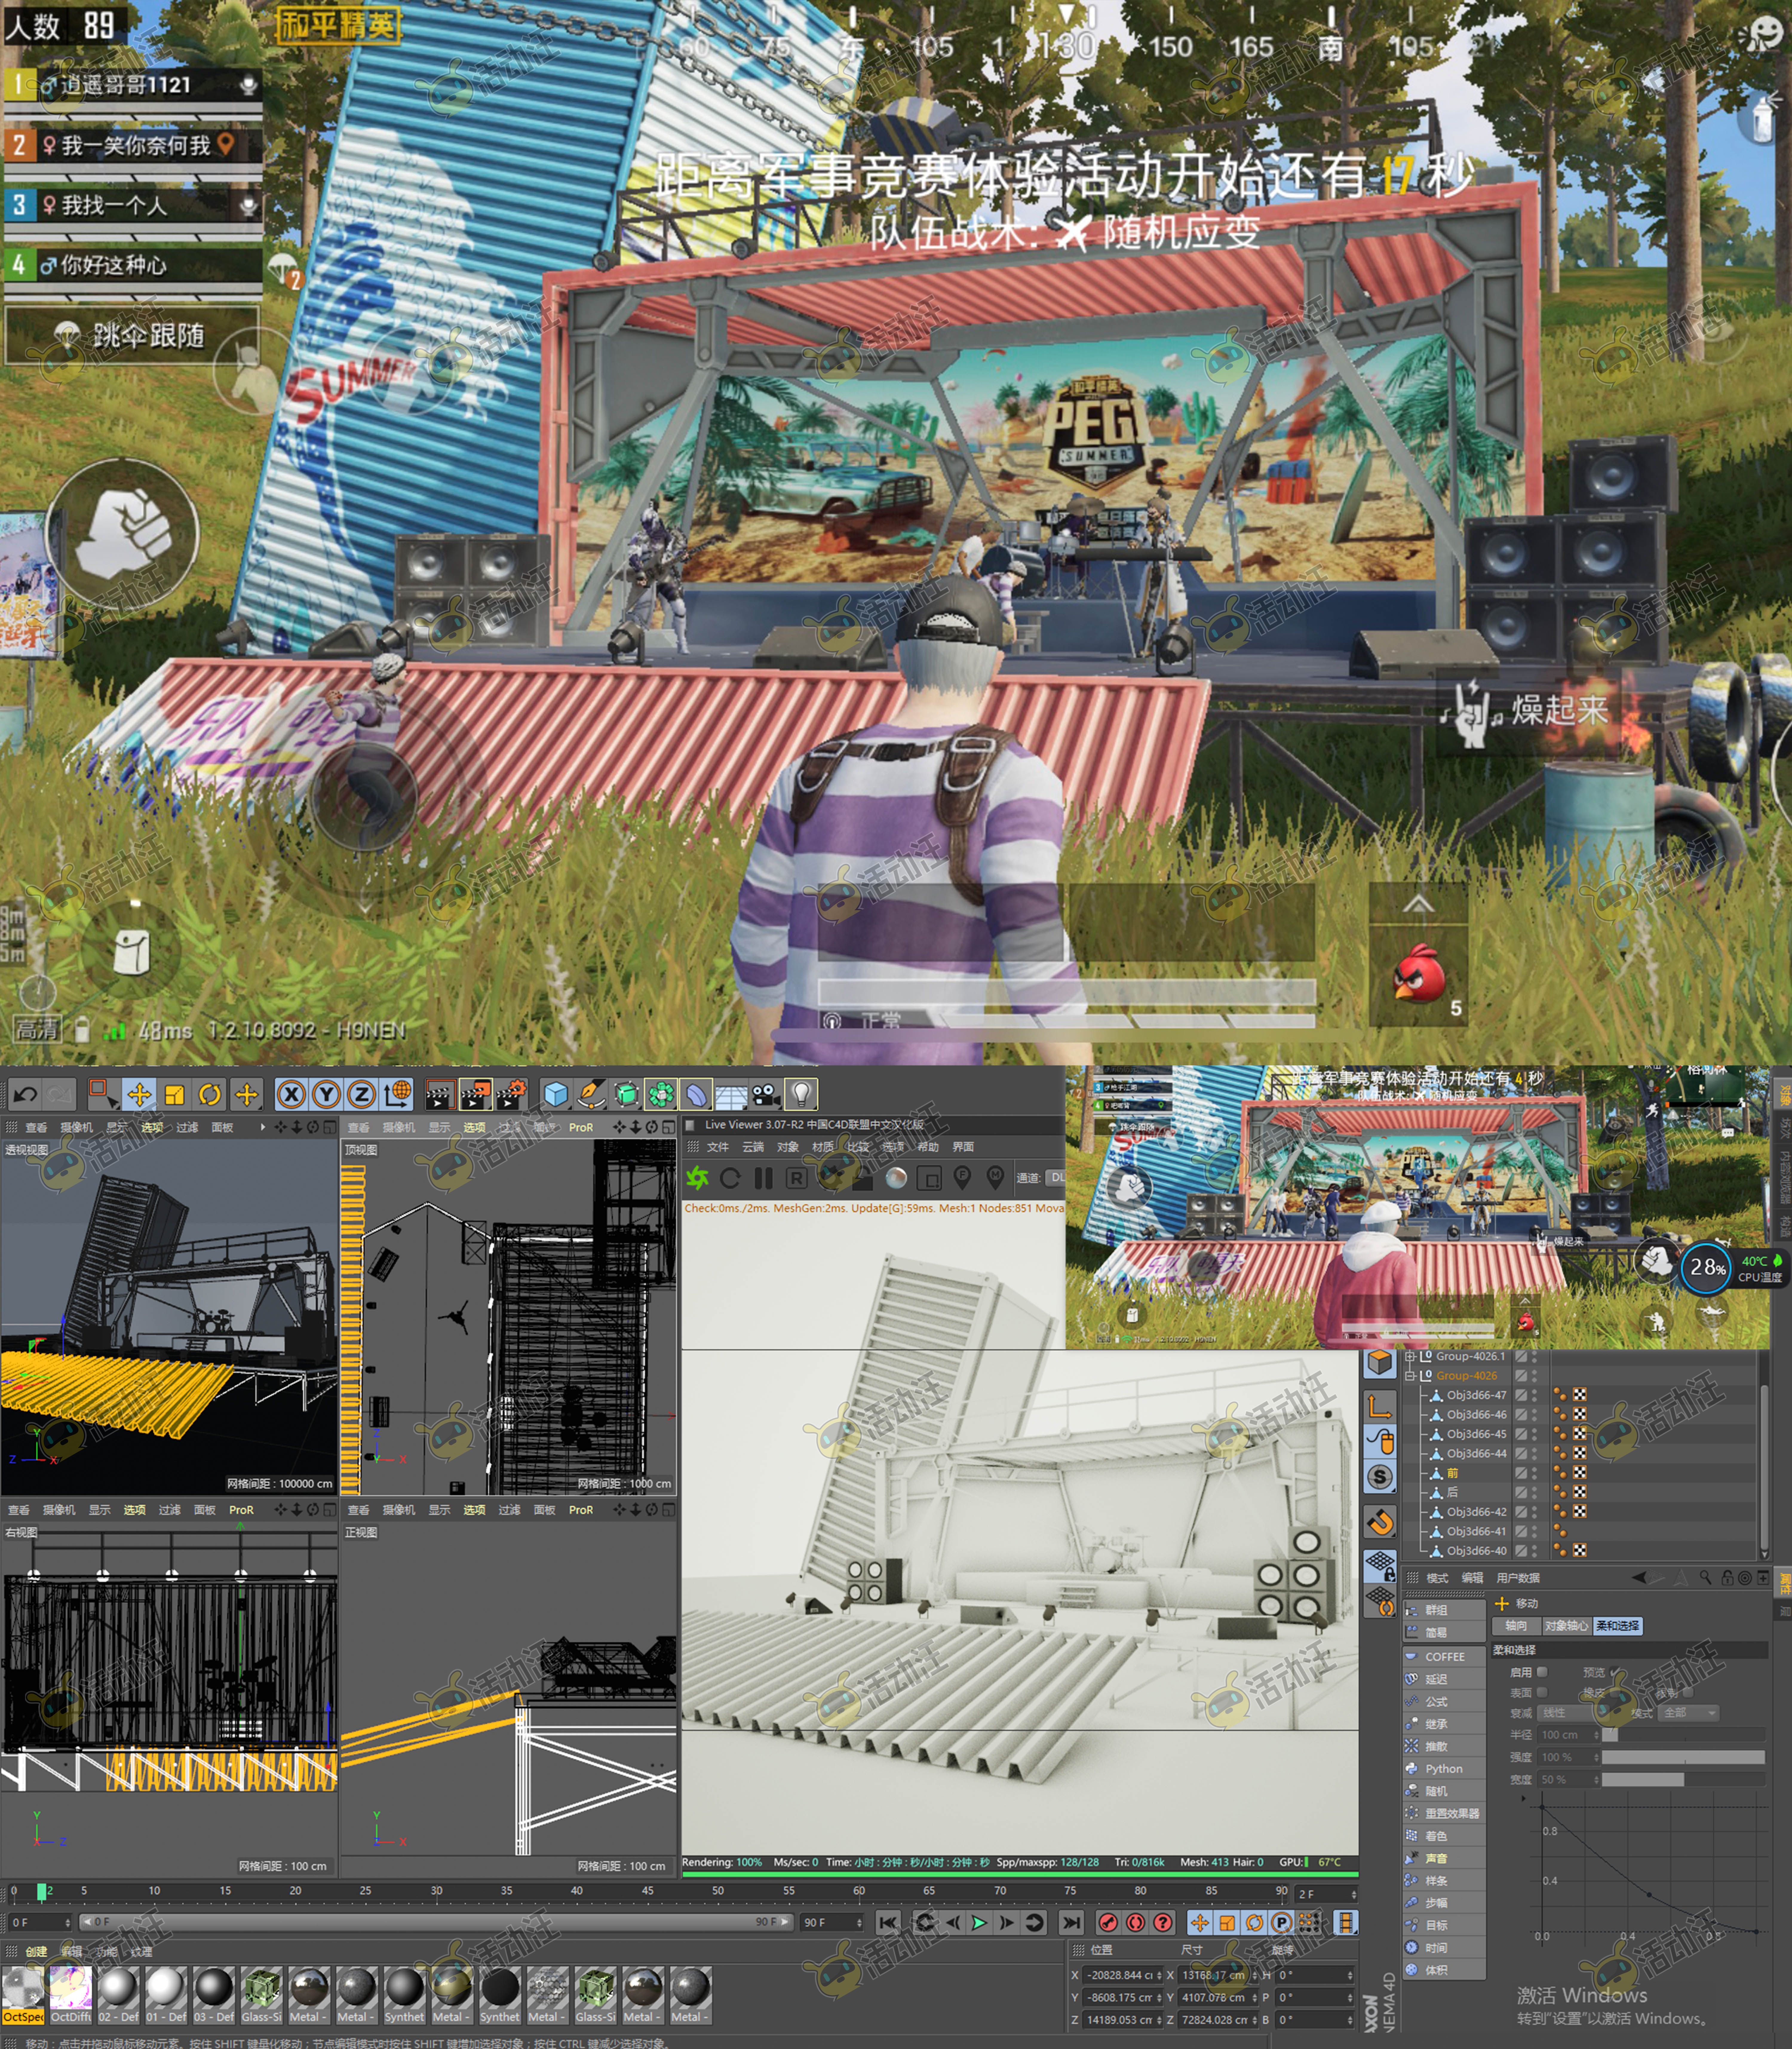Add a Camera object
Image resolution: width=1792 pixels, height=2049 pixels.
tap(766, 1094)
